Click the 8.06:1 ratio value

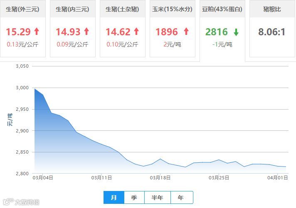(x=271, y=32)
